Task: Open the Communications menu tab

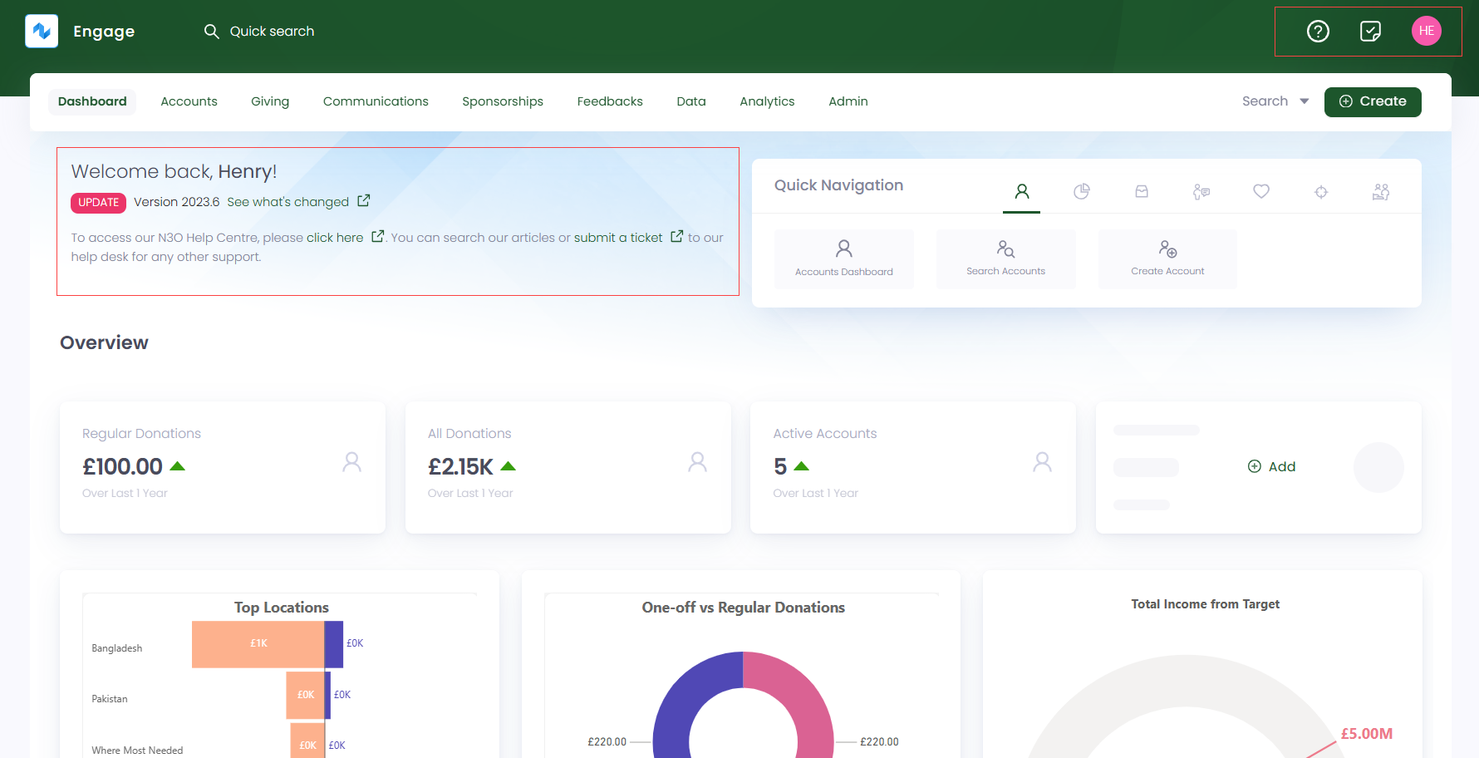Action: 376,101
